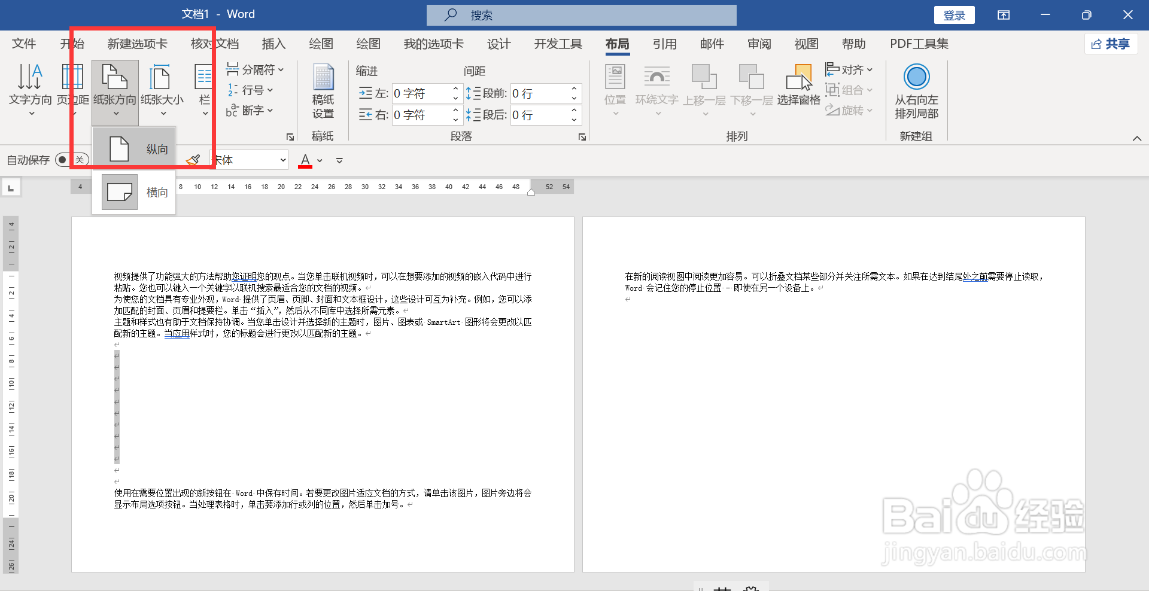Viewport: 1149px width, 591px height.
Task: Switch to the Review (审阅) tab
Action: [759, 44]
